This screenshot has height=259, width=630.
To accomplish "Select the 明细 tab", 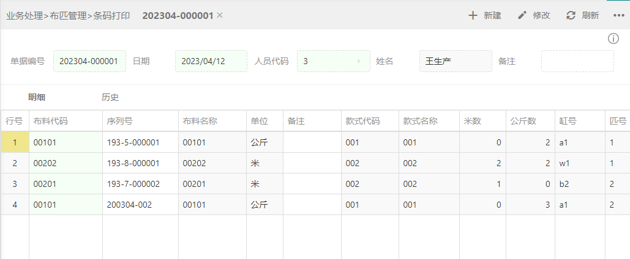I will [37, 97].
